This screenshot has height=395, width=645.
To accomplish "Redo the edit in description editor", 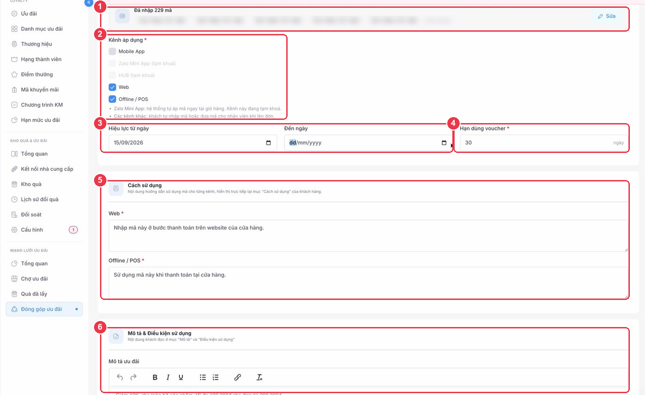I will [x=133, y=377].
